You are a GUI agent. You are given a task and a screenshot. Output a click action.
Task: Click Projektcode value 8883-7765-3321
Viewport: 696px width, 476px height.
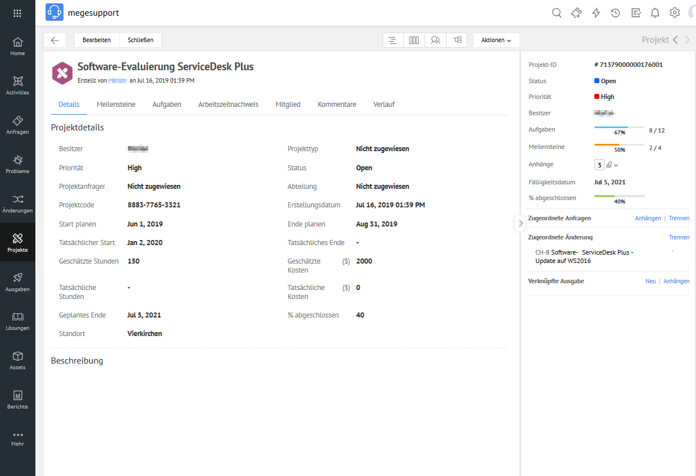[154, 205]
